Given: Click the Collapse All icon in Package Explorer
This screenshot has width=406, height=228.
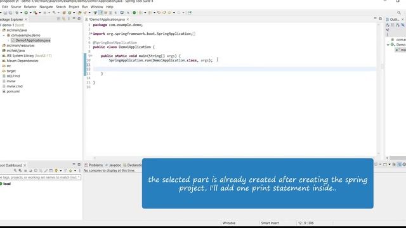Looking at the screenshot, I should [59, 19].
